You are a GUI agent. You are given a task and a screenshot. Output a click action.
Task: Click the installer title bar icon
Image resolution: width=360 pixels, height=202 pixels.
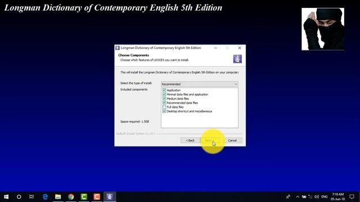coord(118,48)
